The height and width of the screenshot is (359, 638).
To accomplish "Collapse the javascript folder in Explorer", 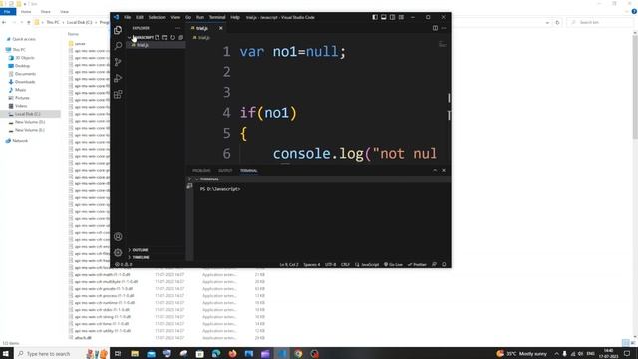I will tap(129, 38).
